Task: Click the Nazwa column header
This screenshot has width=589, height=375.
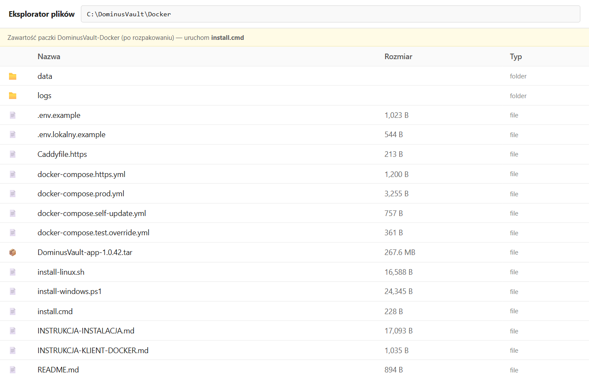Action: point(49,57)
